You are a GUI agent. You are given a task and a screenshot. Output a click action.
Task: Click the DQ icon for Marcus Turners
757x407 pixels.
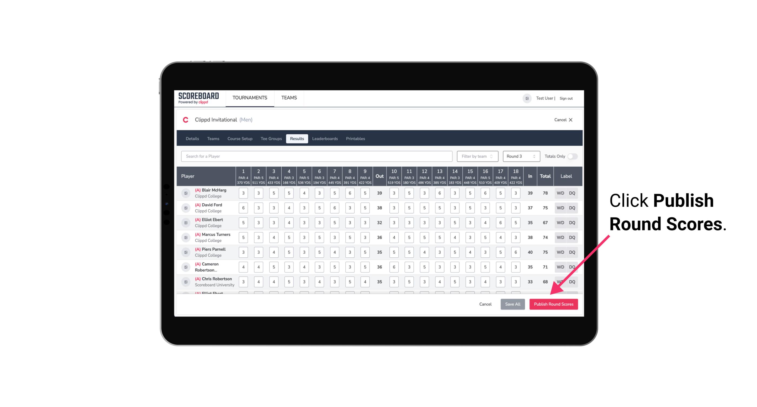coord(572,237)
